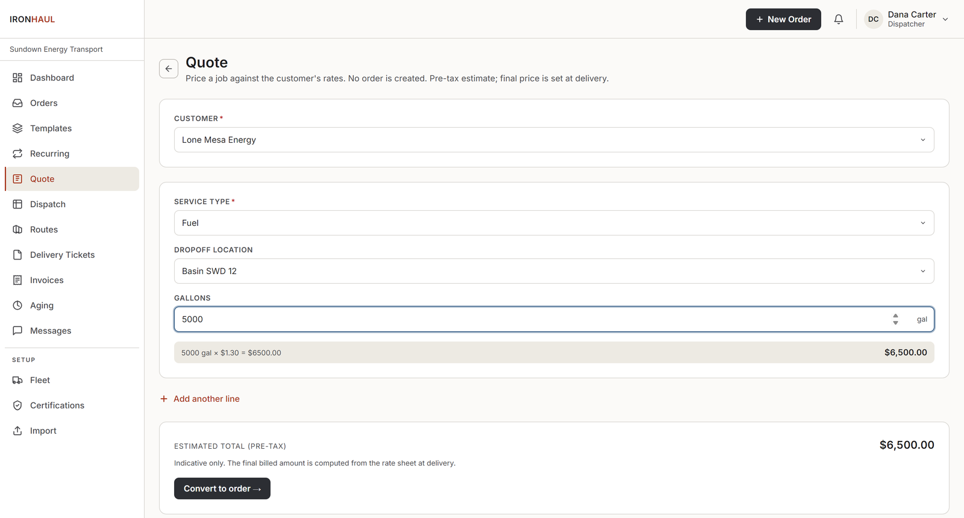This screenshot has width=964, height=518.
Task: Open the Dropoff Location dropdown Basin SWD 12
Action: pyautogui.click(x=554, y=271)
